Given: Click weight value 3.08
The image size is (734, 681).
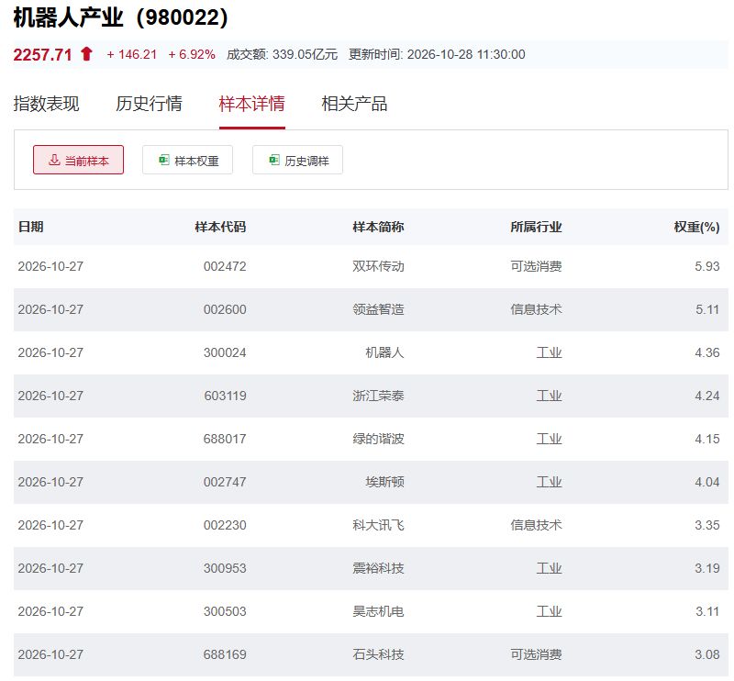Looking at the screenshot, I should 706,653.
